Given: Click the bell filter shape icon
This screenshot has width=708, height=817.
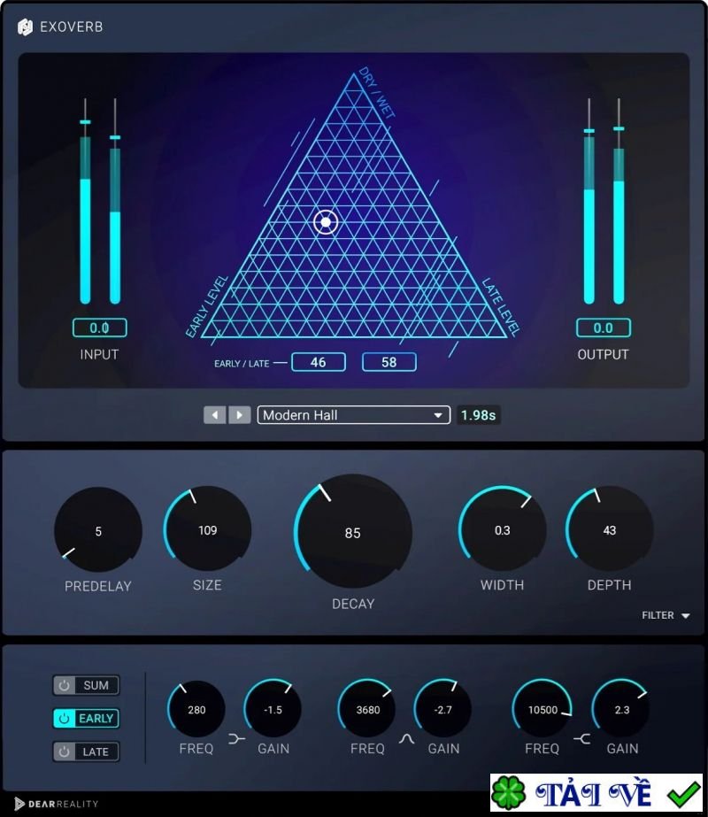Looking at the screenshot, I should 406,738.
